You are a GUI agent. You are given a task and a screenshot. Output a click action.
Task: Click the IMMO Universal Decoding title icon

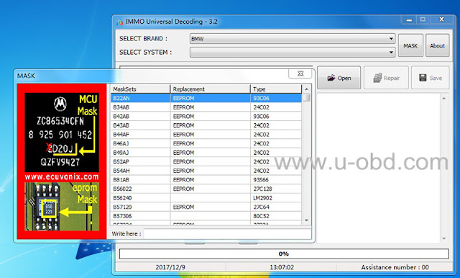coord(120,22)
